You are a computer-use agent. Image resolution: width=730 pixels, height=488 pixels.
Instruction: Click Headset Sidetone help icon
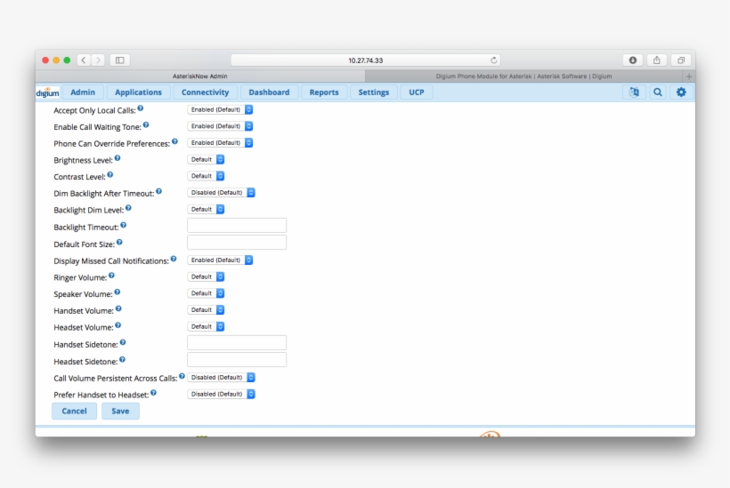123,360
